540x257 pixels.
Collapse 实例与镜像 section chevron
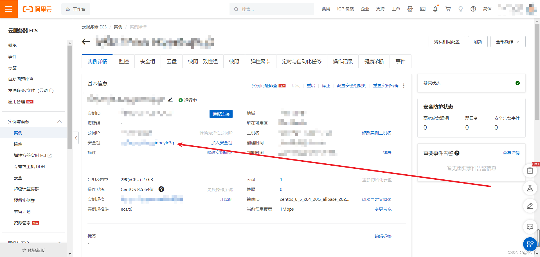(x=59, y=121)
